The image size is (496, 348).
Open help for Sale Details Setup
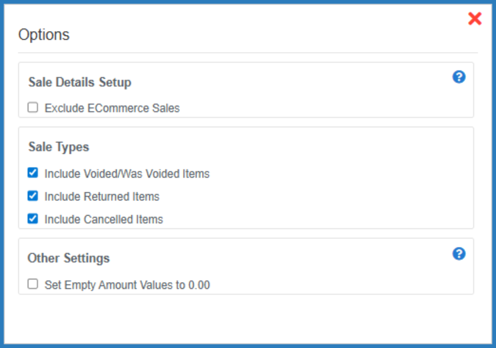point(459,77)
